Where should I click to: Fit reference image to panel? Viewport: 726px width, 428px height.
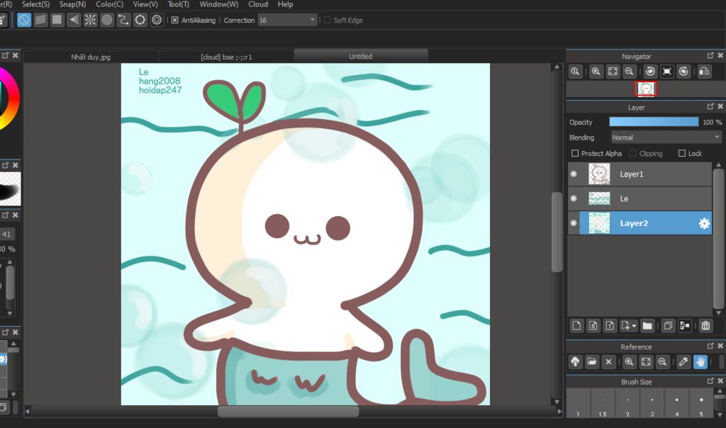[x=646, y=362]
